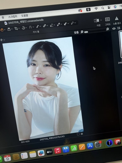Click filename 240709_체험단0376.CR3

(52, 138)
